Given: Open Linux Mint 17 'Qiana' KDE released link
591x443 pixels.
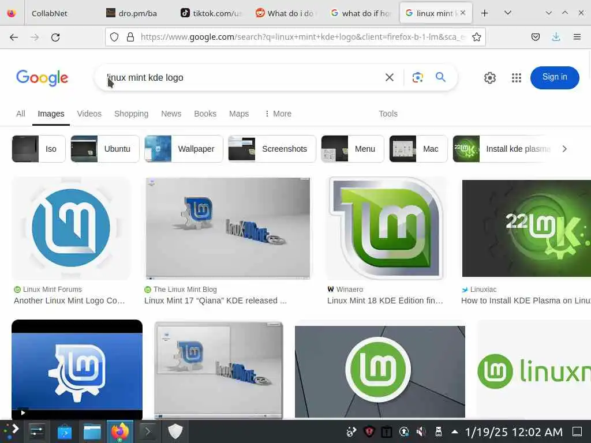Looking at the screenshot, I should coord(216,301).
